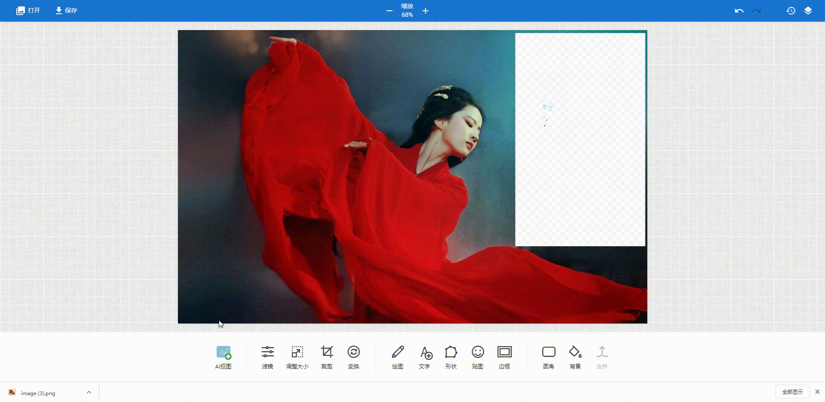Viewport: 825px width, 402px height.
Task: Open the 背景 background fill tool
Action: (575, 357)
